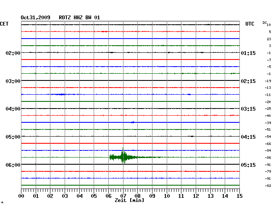The height and width of the screenshot is (207, 273).
Task: Click minute 10 on the time axis
Action: 167,196
